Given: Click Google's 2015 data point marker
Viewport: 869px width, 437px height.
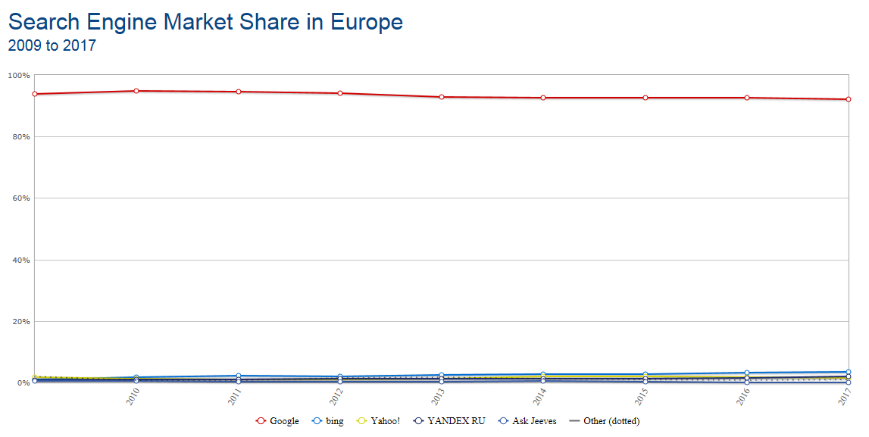Looking at the screenshot, I should (645, 98).
